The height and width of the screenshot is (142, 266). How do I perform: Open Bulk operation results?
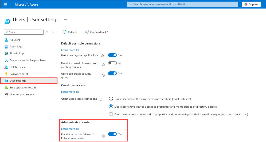(x=23, y=87)
